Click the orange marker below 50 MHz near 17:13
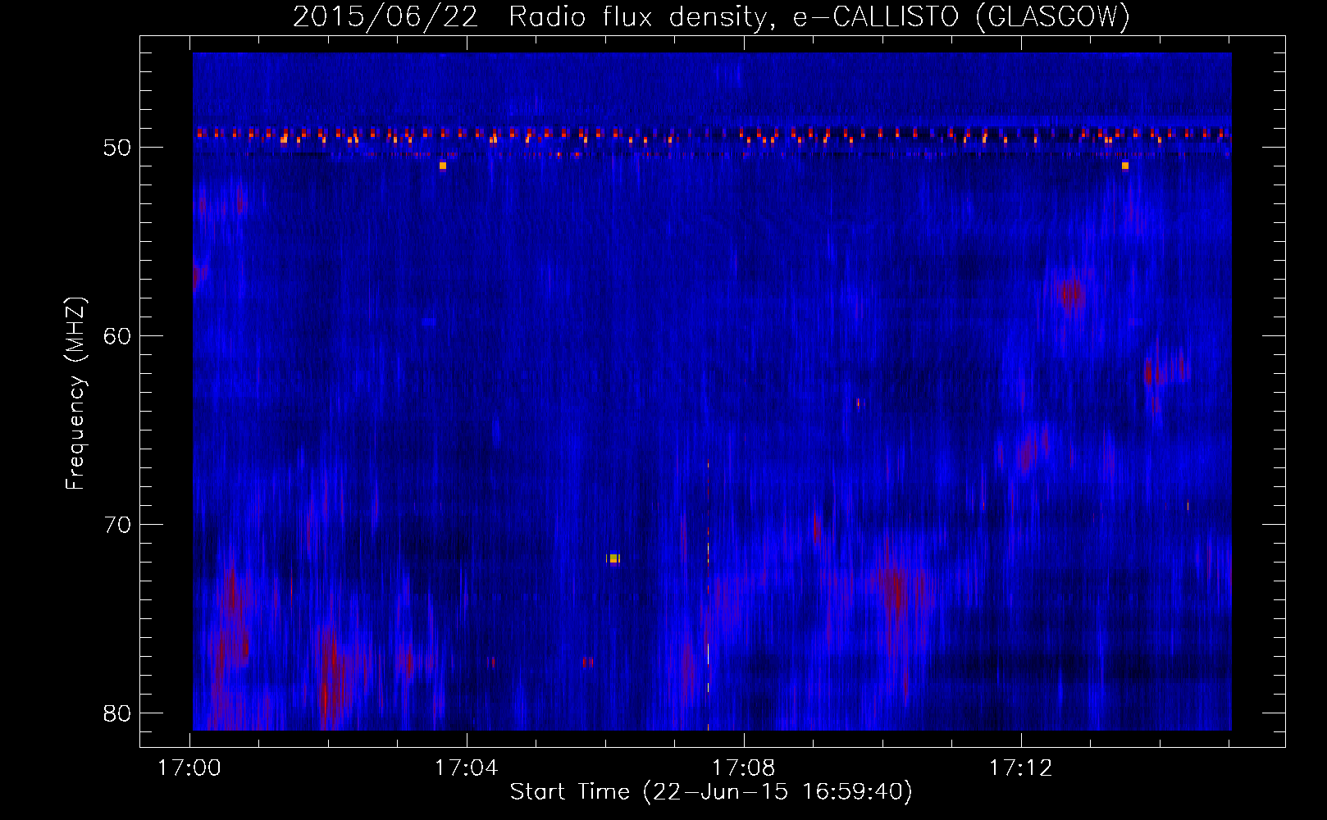 pos(1125,166)
